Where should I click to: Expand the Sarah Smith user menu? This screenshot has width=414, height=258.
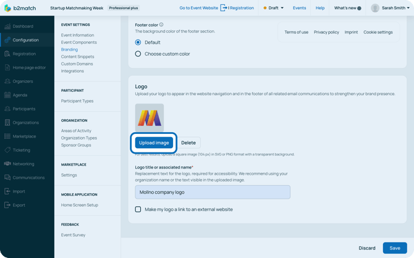tap(391, 8)
